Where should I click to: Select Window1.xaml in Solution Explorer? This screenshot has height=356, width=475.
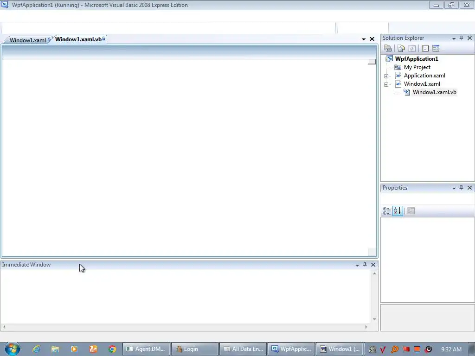(x=422, y=84)
